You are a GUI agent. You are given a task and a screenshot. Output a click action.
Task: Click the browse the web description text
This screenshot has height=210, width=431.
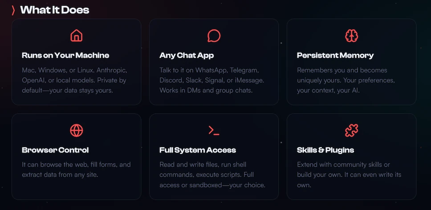coord(76,170)
